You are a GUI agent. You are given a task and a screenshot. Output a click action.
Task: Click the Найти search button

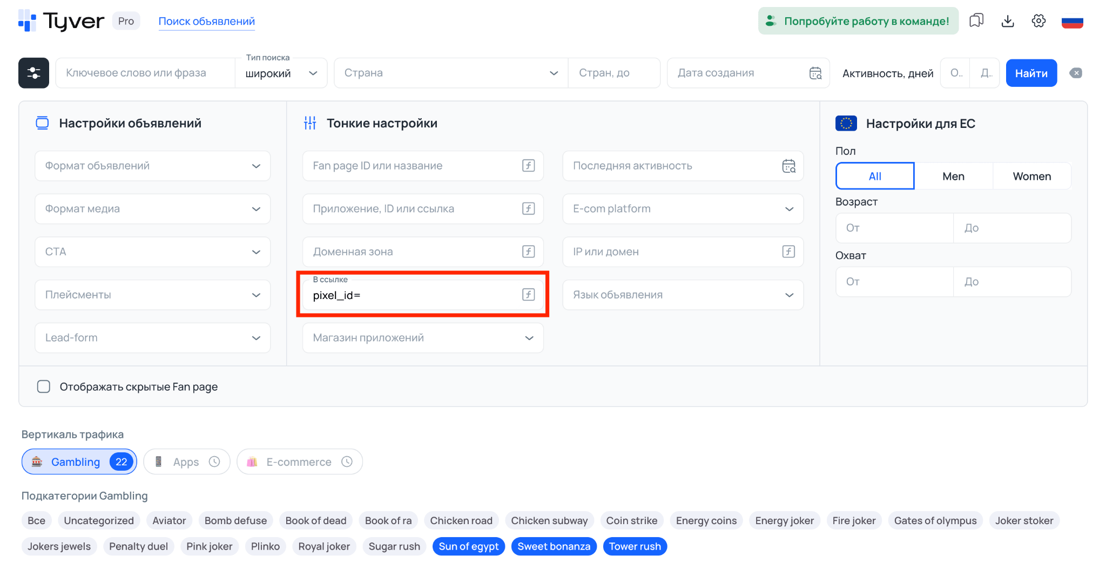(x=1031, y=73)
